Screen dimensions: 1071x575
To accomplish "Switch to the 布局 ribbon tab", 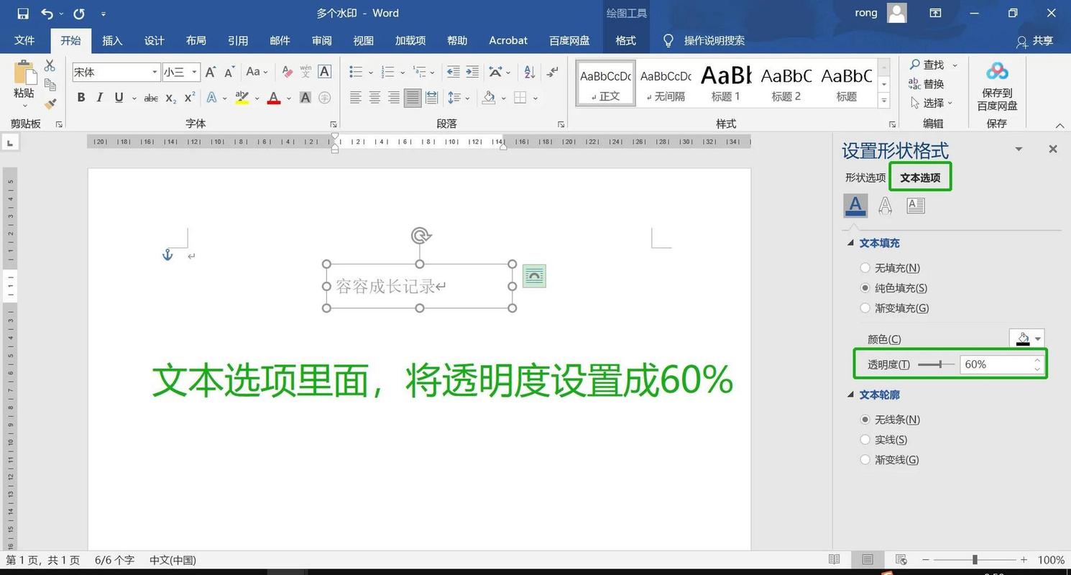I will tap(196, 41).
